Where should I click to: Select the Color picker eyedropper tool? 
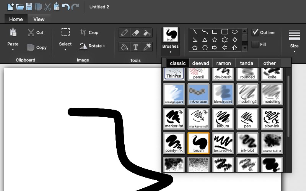[x=147, y=47]
